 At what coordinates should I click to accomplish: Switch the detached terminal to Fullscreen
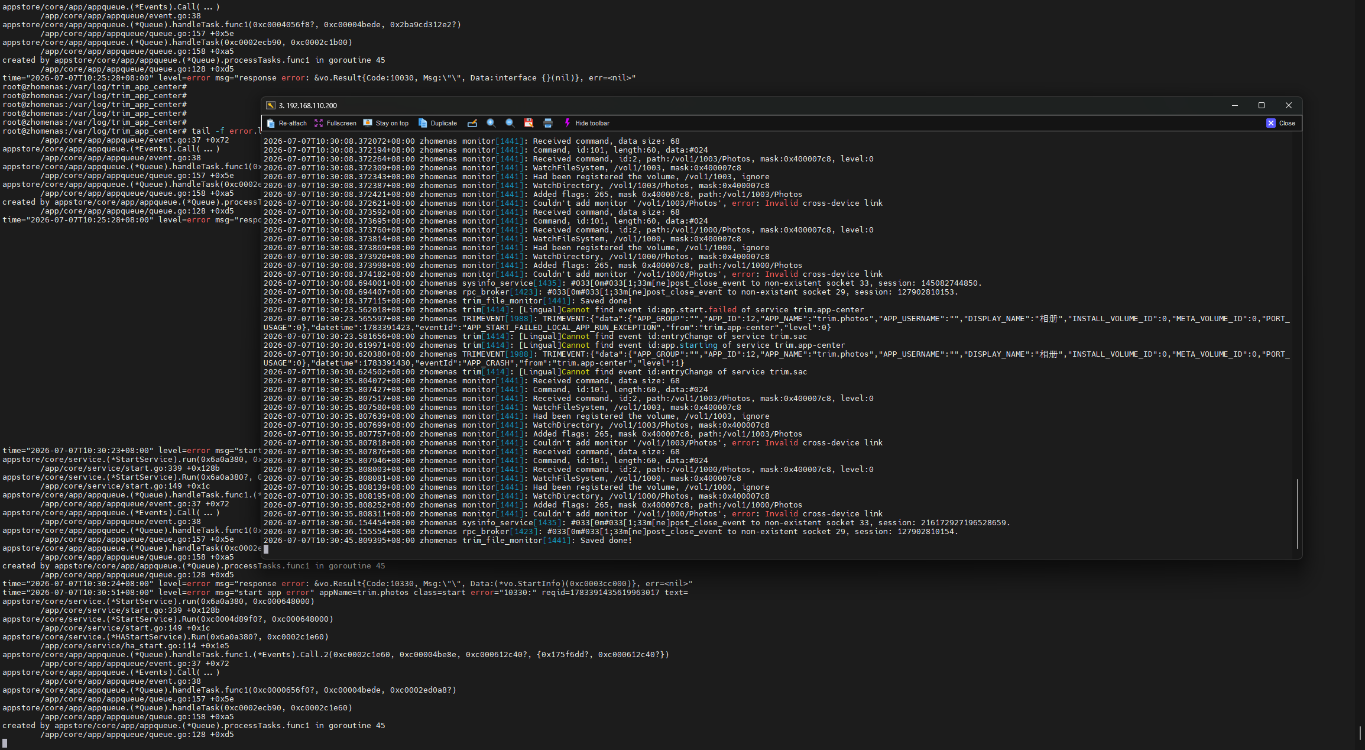pyautogui.click(x=335, y=123)
